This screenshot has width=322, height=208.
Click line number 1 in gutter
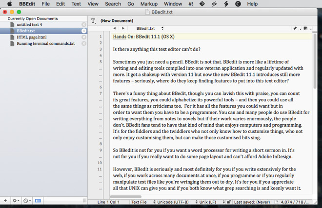tap(101, 37)
